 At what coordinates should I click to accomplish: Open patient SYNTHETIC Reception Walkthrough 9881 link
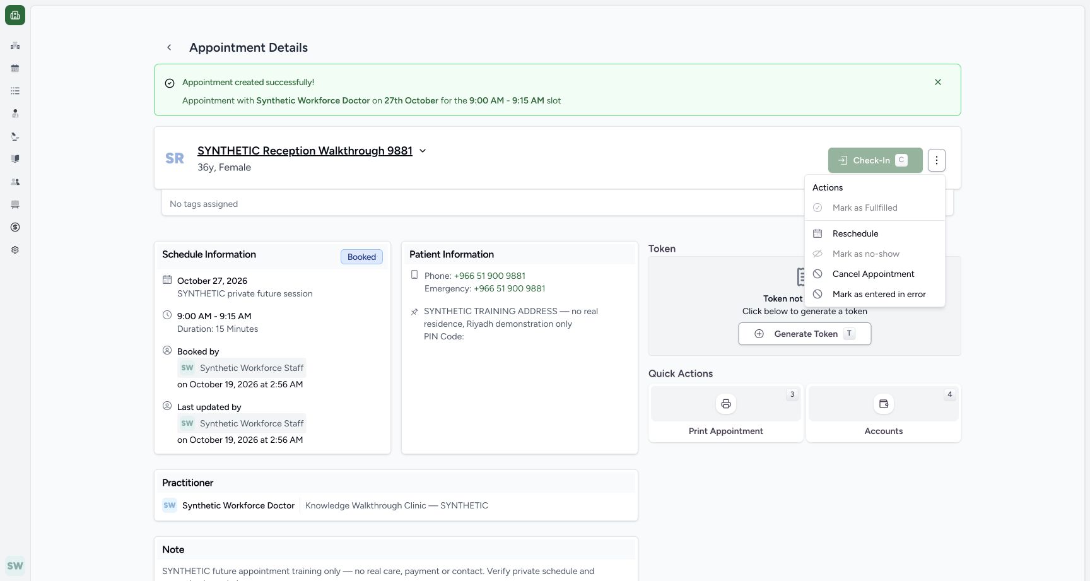point(305,151)
